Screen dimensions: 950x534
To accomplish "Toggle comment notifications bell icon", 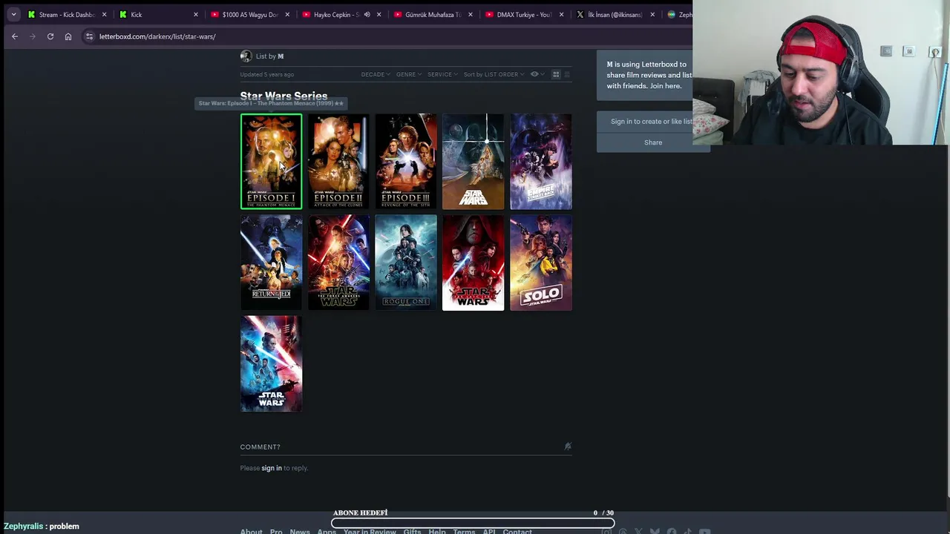I will pyautogui.click(x=568, y=446).
